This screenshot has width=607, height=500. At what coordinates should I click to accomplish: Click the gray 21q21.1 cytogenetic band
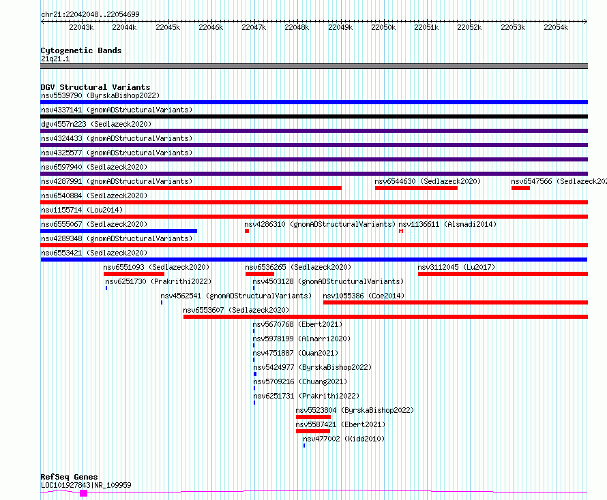tap(314, 66)
